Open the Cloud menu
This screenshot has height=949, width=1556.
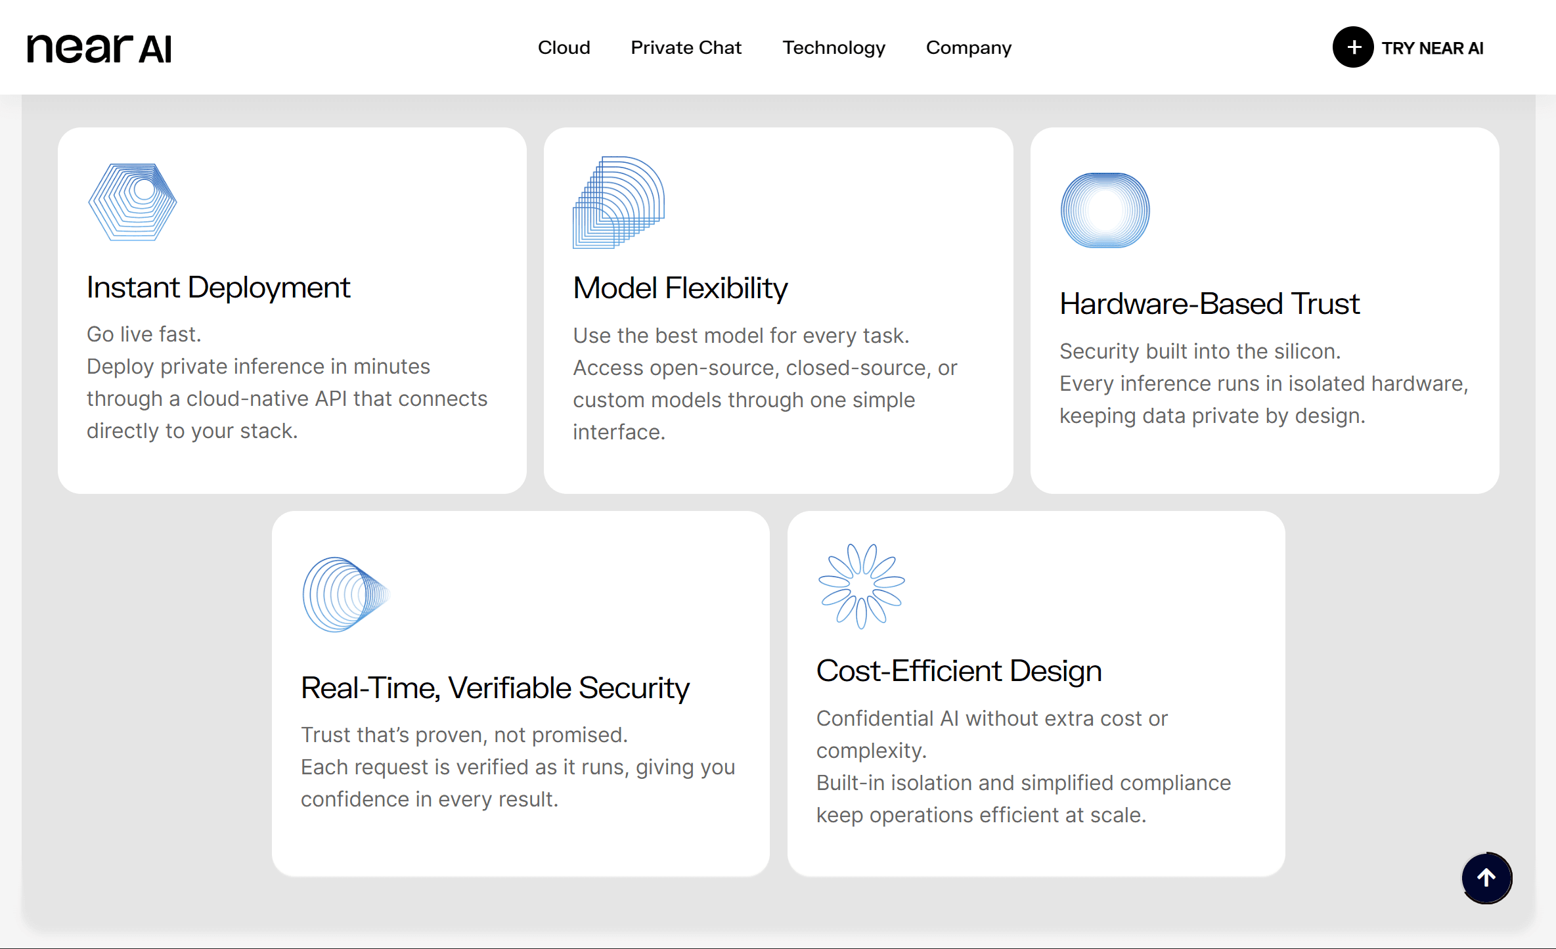[x=564, y=47]
